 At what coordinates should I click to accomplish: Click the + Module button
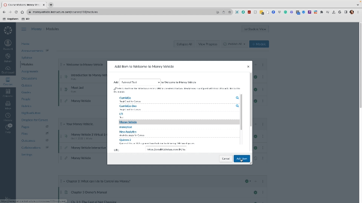pyautogui.click(x=259, y=44)
